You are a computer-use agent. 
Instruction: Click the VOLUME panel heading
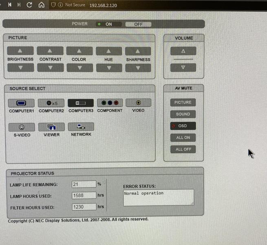(x=184, y=38)
